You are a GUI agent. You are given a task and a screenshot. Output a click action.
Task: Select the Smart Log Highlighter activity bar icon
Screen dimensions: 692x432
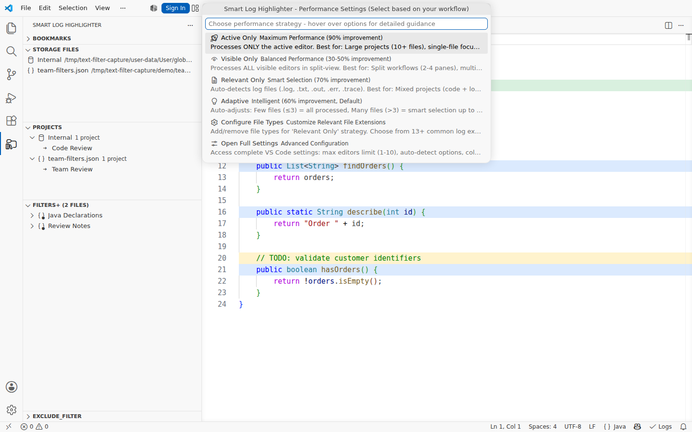(x=12, y=144)
